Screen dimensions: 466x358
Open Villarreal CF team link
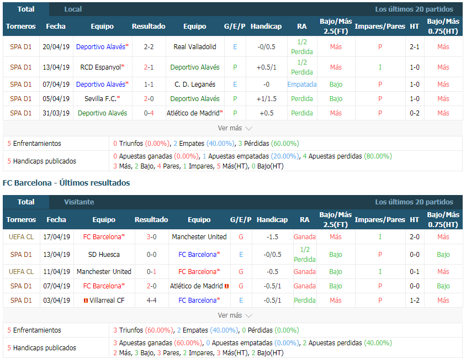[107, 301]
